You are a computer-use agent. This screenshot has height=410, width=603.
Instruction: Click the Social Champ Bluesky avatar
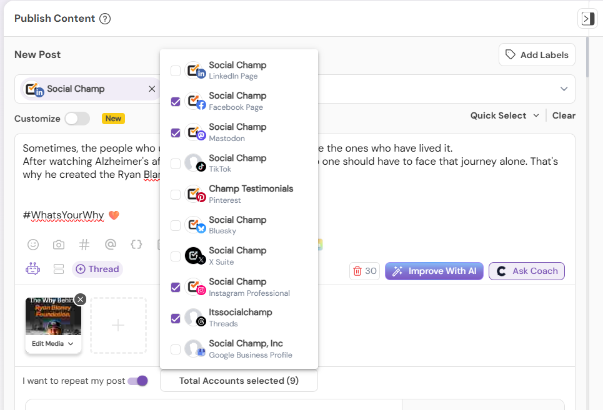[195, 225]
